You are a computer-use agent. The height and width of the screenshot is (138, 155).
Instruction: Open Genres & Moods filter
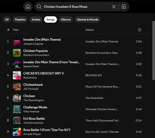point(88,20)
